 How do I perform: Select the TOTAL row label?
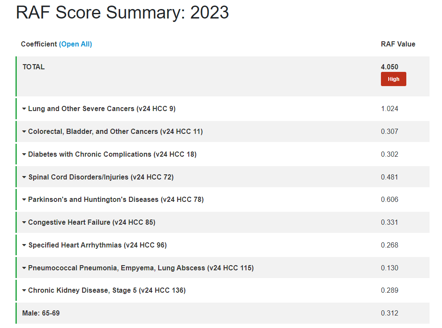coord(34,67)
